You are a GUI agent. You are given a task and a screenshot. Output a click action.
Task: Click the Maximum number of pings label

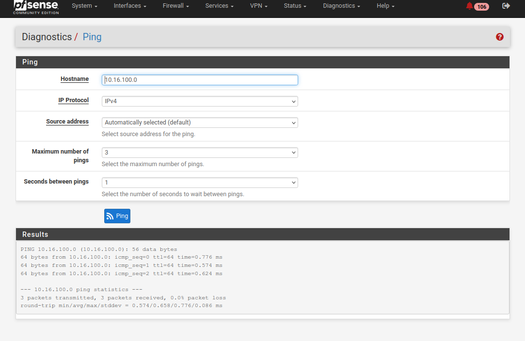[60, 155]
